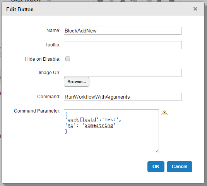Close the Edit Button dialog with X

pos(195,9)
